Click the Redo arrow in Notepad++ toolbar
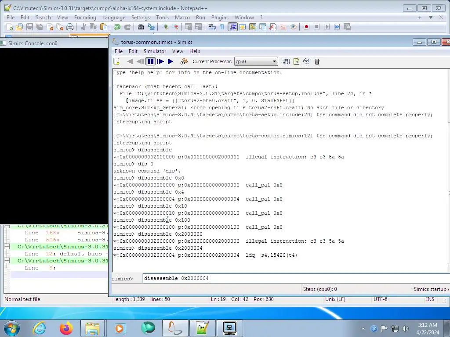450x337 pixels. (127, 27)
